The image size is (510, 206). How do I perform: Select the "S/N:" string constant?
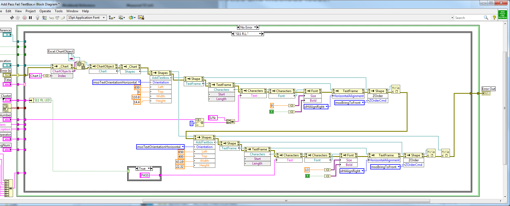[x=213, y=118]
